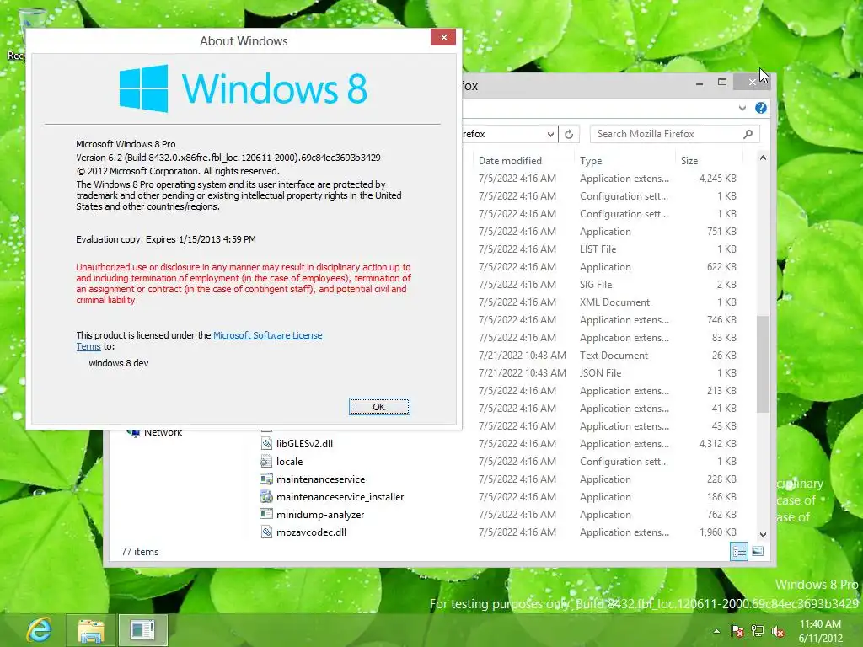Open Explorer help icon
This screenshot has width=863, height=647.
tap(761, 108)
